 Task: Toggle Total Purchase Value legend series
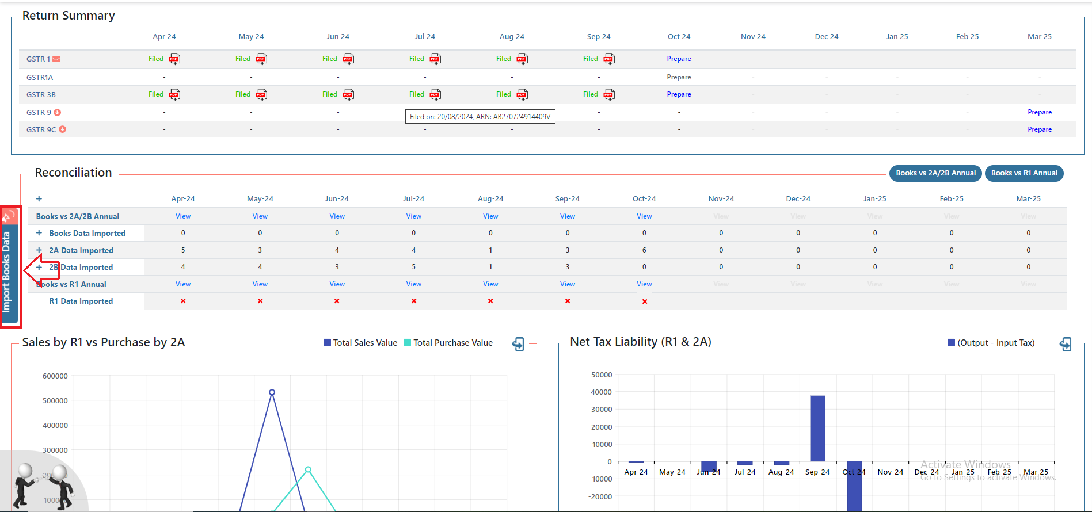coord(448,343)
